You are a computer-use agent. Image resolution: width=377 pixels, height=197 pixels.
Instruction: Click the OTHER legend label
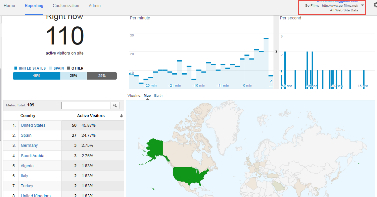point(78,68)
